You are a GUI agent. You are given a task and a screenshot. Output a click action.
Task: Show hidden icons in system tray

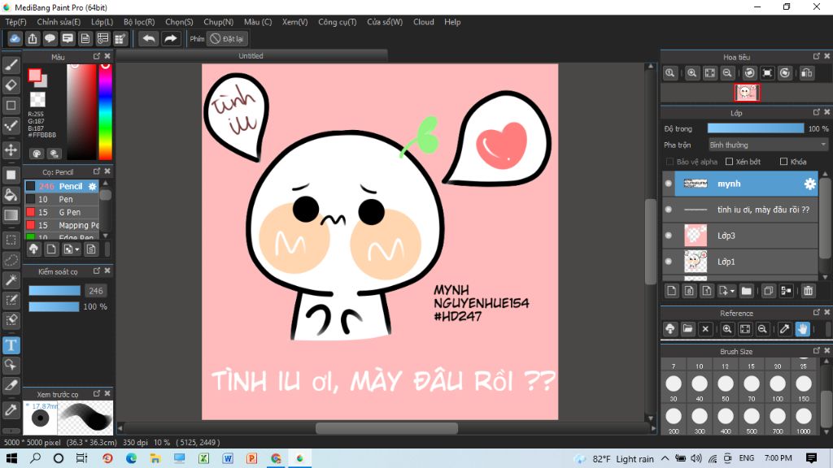click(x=665, y=458)
